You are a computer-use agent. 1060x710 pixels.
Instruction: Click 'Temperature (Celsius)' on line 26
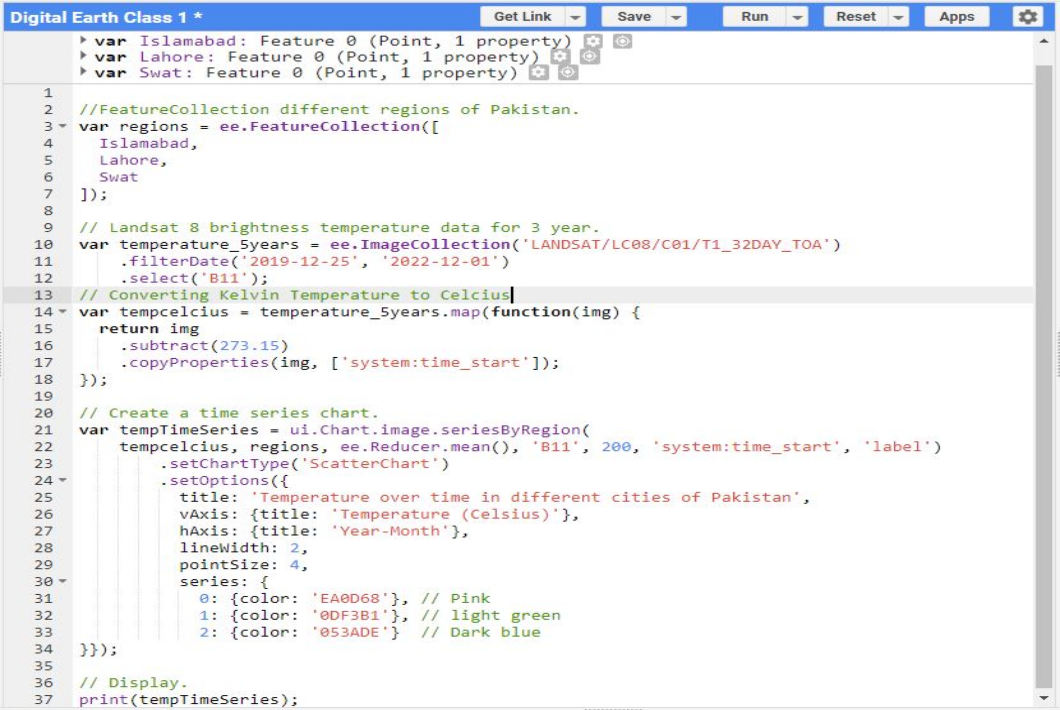pos(445,514)
